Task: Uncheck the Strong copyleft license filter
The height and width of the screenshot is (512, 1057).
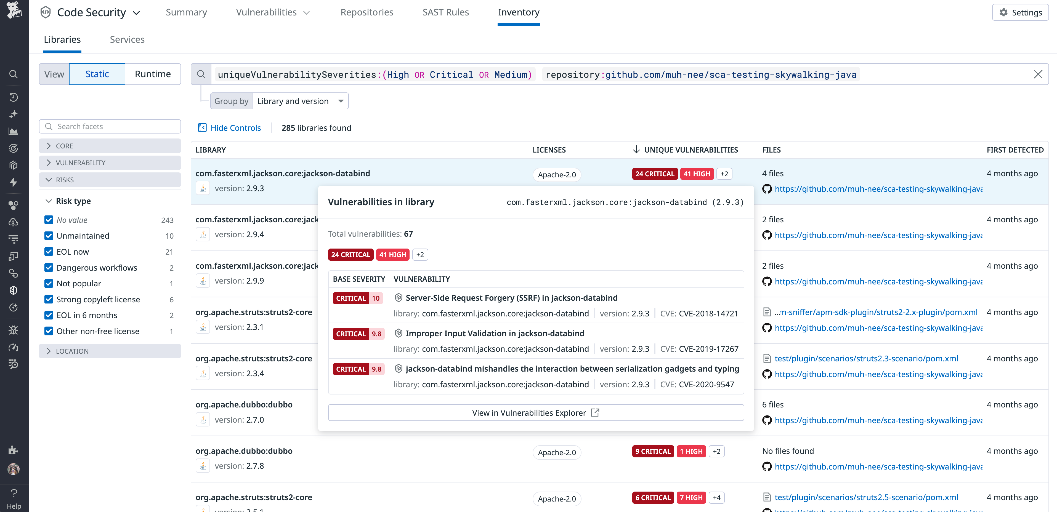Action: coord(49,299)
